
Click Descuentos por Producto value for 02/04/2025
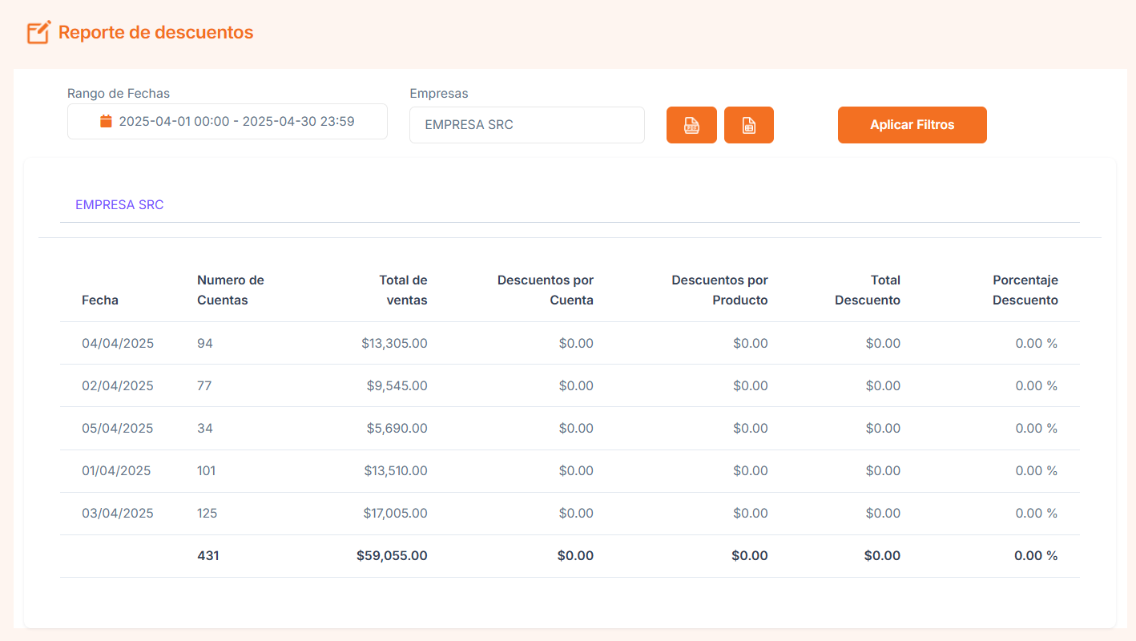click(751, 385)
